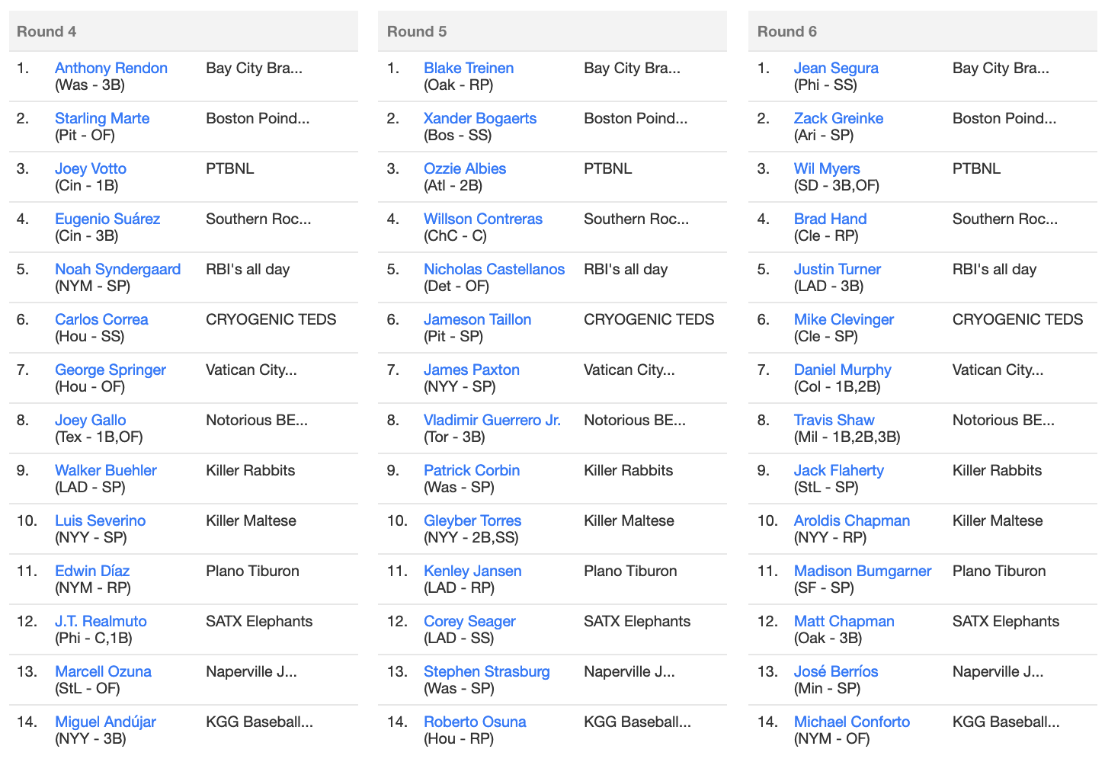This screenshot has height=762, width=1105.
Task: Open Roberto Osuna player link
Action: 475,722
